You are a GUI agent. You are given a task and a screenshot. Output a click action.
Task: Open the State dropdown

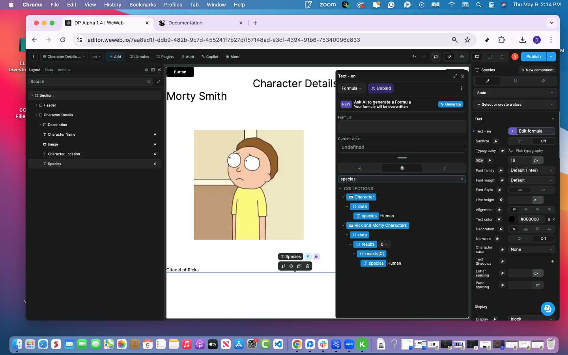pyautogui.click(x=515, y=93)
